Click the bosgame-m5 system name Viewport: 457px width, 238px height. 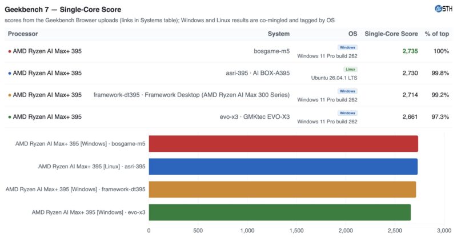[272, 51]
